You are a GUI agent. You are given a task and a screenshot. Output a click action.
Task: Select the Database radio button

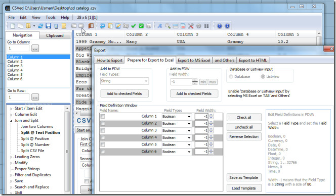pyautogui.click(x=231, y=77)
